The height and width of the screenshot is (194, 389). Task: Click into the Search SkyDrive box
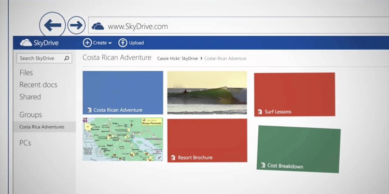(45, 58)
